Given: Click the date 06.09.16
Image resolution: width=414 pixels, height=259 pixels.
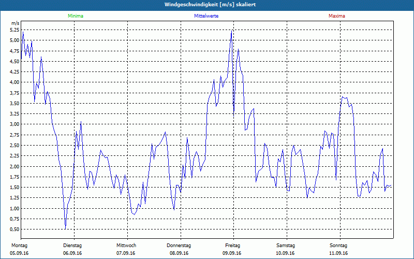Looking at the screenshot, I should tap(72, 253).
